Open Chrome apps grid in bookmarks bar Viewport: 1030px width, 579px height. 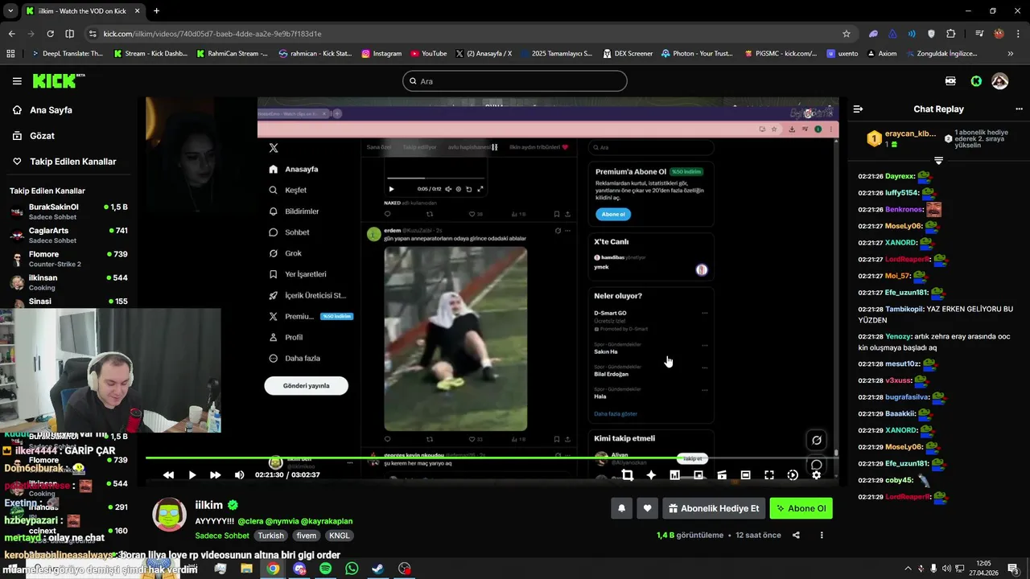click(10, 54)
